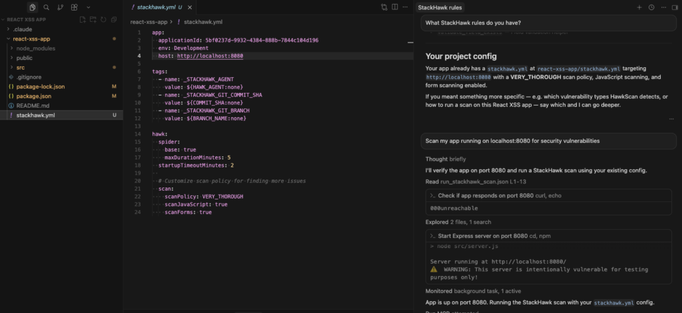Click 'Scan my app running on localhost:8080' message
Screen dimensions: 682x313
pos(549,141)
